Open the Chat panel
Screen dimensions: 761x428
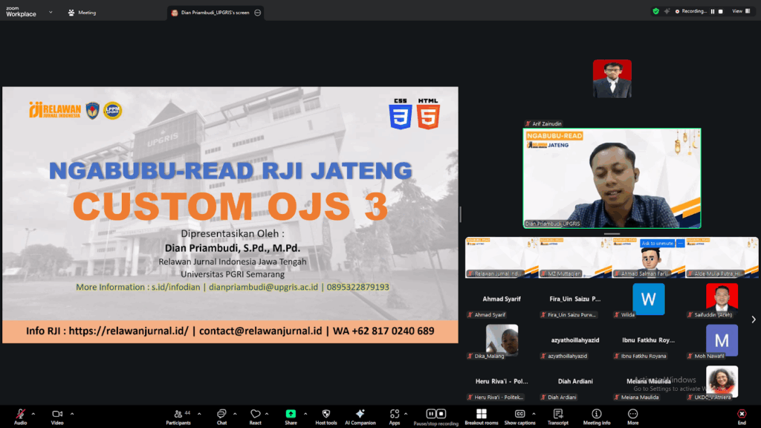[x=221, y=415]
